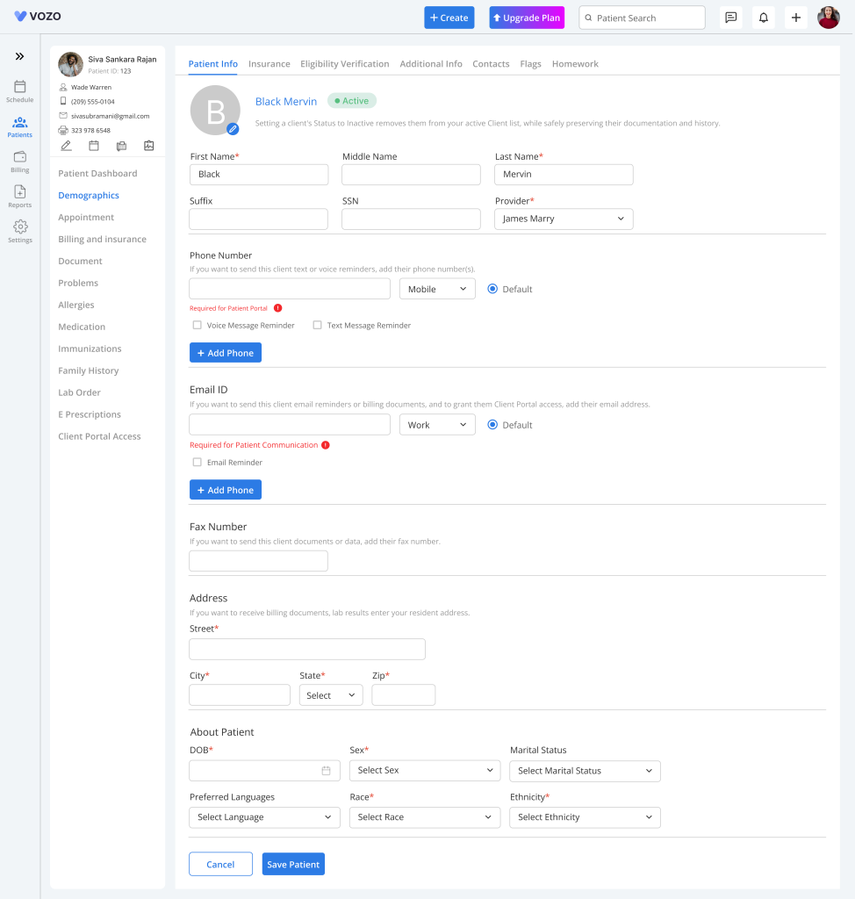
Task: Check the Text Message Reminder box
Action: tap(318, 325)
